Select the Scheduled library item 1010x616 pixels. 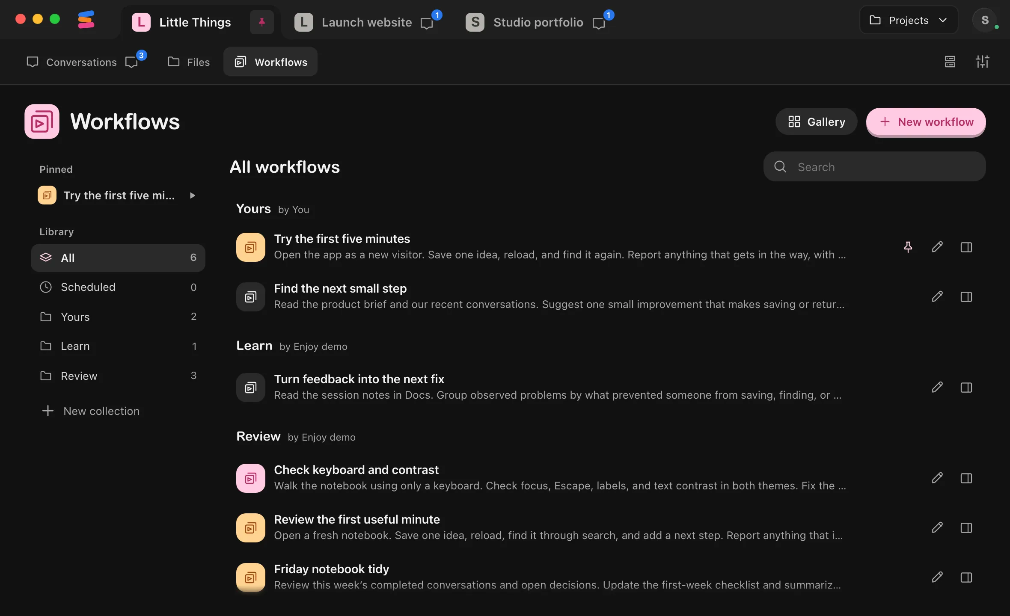pos(118,287)
